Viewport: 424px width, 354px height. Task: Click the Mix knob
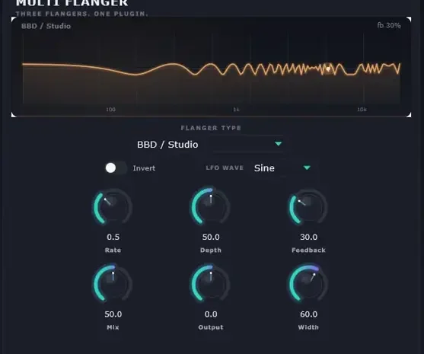[113, 284]
